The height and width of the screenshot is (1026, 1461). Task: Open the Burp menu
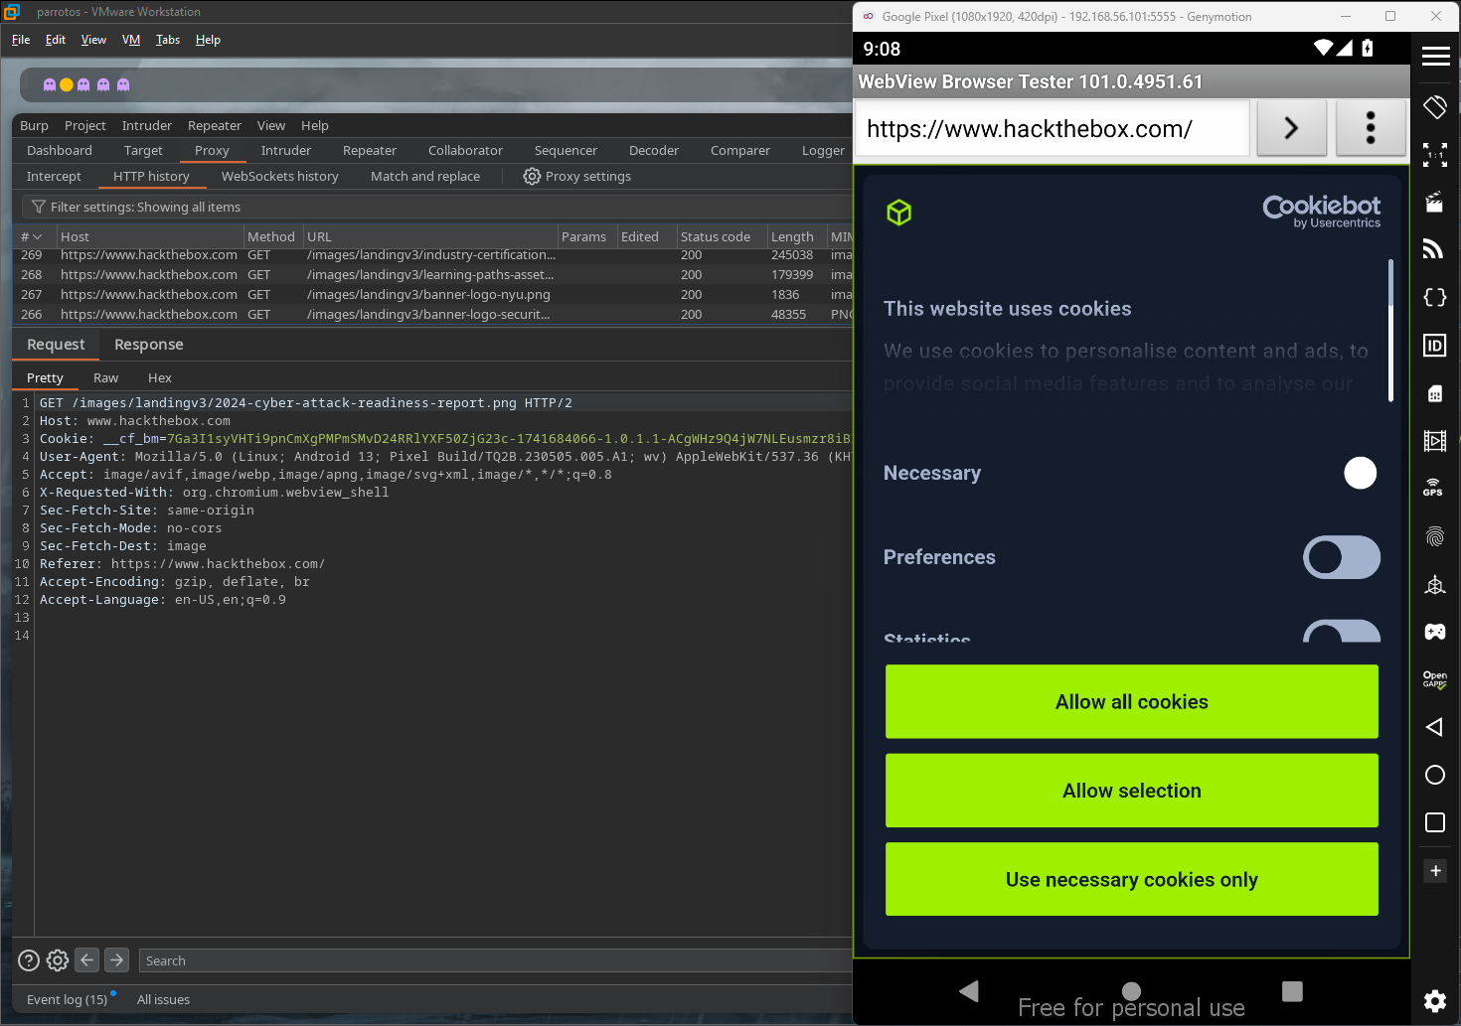(x=34, y=125)
